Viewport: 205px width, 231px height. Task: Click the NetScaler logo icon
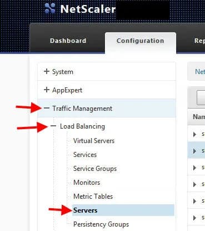tap(50, 8)
